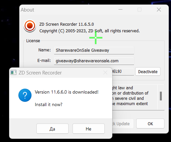171x142 pixels.
Task: Click OK in the About window
Action: pyautogui.click(x=150, y=124)
